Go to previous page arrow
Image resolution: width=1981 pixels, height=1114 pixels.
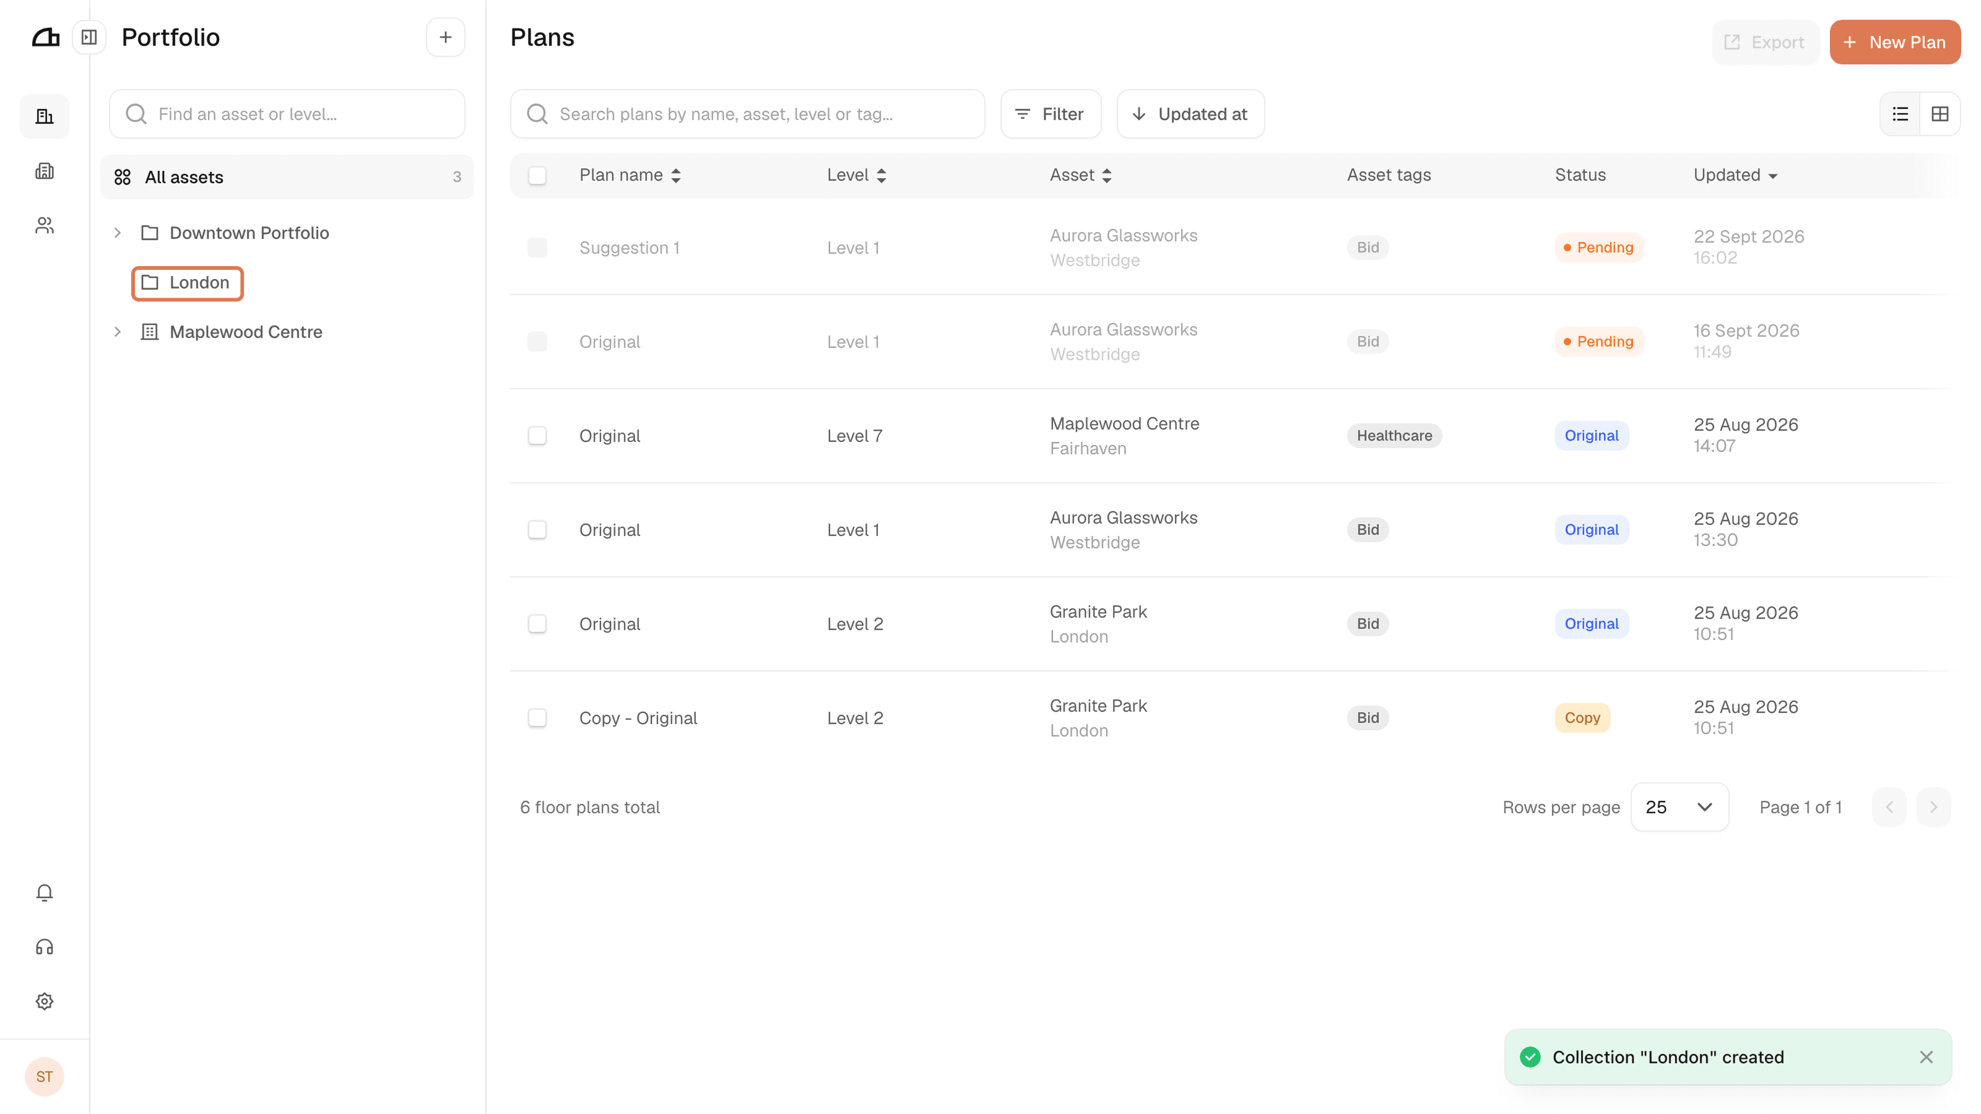[1889, 807]
